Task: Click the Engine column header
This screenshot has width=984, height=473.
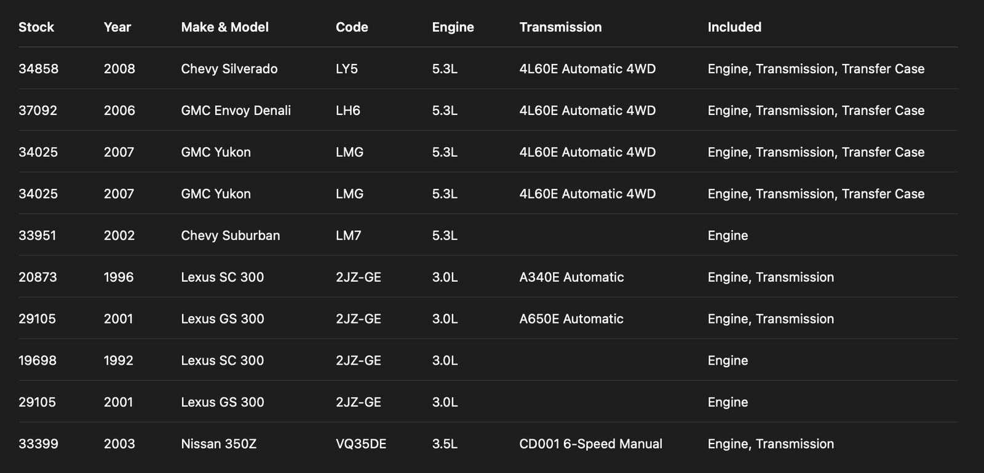Action: [x=453, y=27]
